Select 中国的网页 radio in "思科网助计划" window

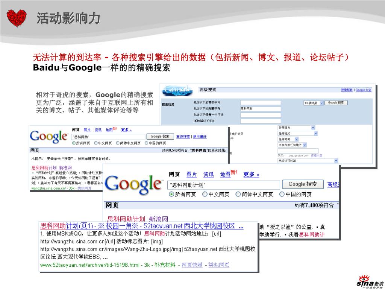tap(282, 195)
